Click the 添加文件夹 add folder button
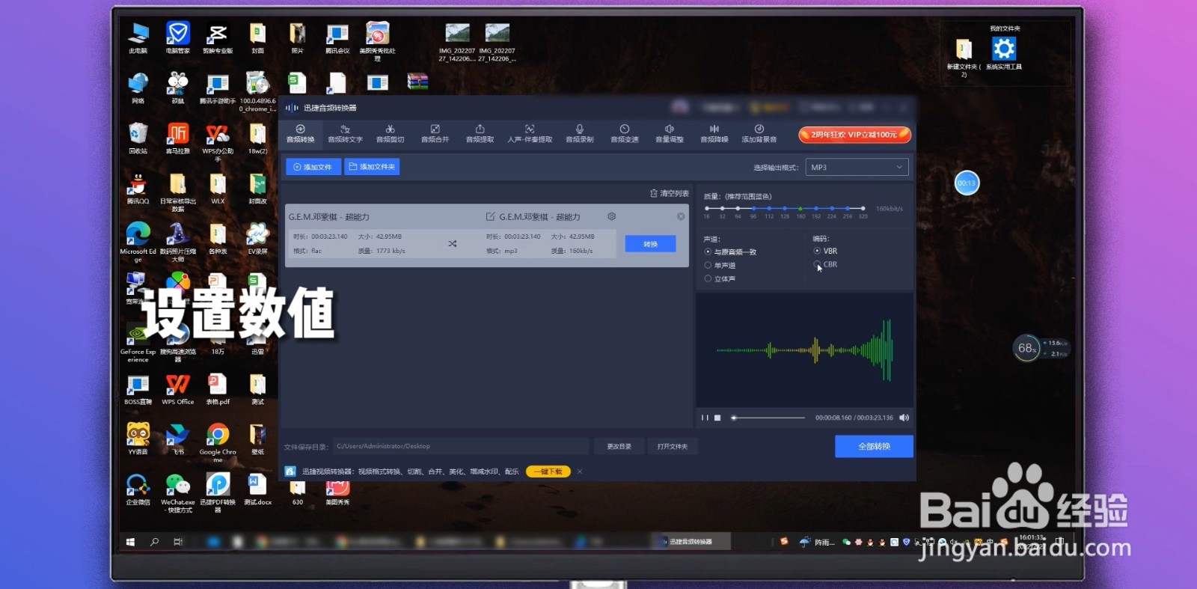1197x589 pixels. click(372, 167)
